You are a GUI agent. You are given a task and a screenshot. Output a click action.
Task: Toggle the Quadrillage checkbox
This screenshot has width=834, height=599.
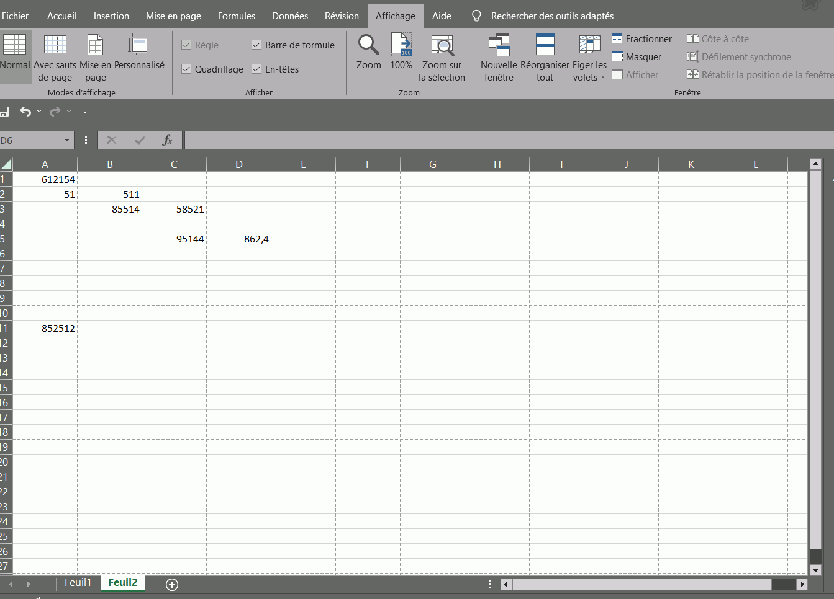click(x=186, y=69)
